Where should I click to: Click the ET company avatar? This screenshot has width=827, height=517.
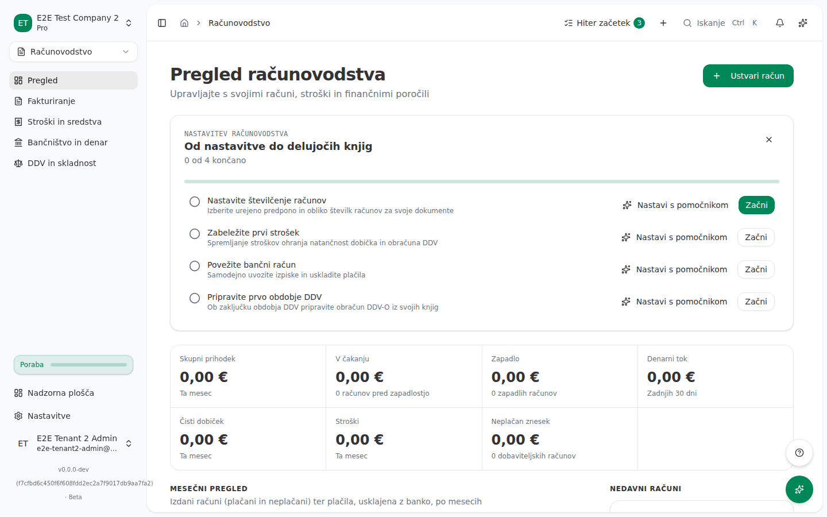(x=23, y=23)
